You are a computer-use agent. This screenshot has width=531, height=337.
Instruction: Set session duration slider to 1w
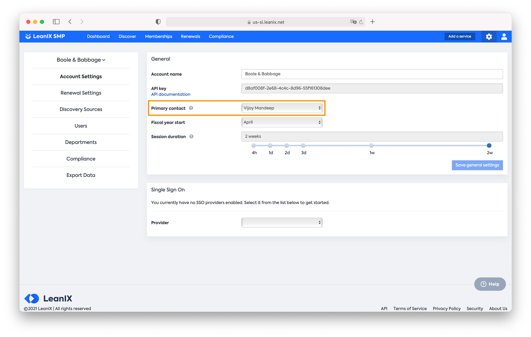[371, 146]
